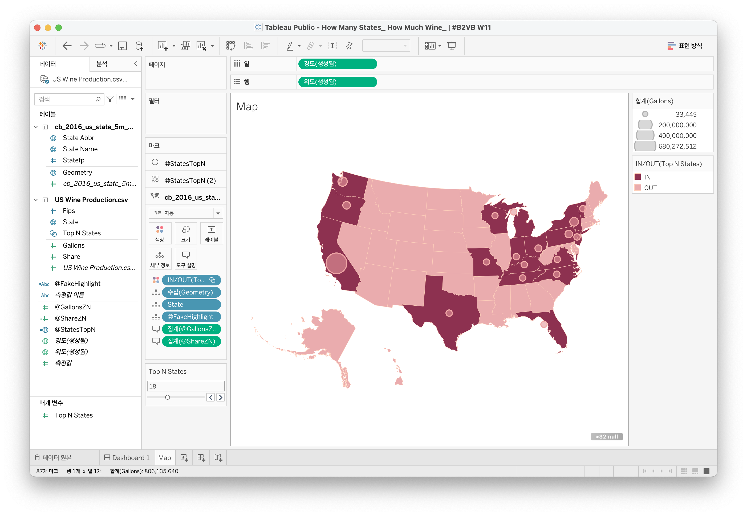
Task: Click the Top N States value field
Action: pos(185,386)
